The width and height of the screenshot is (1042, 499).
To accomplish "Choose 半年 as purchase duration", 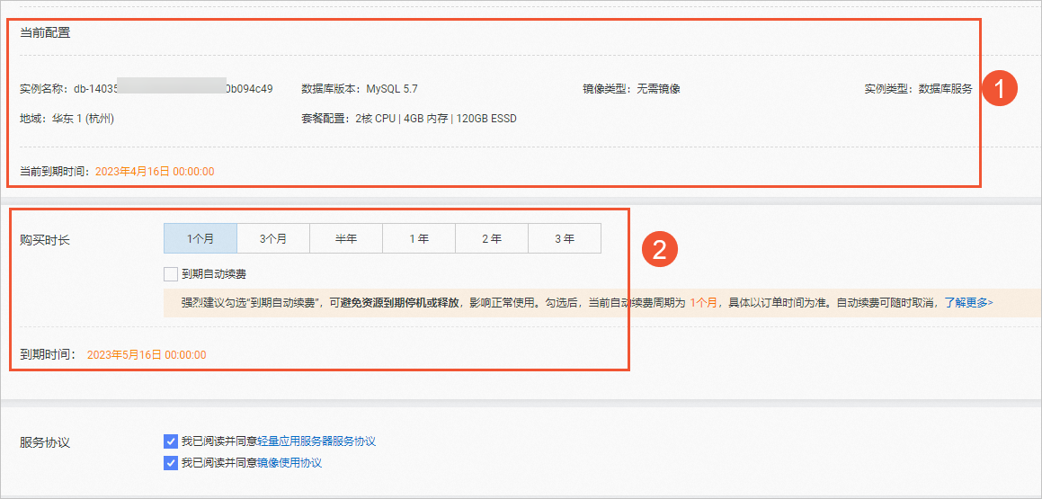I will coord(346,239).
